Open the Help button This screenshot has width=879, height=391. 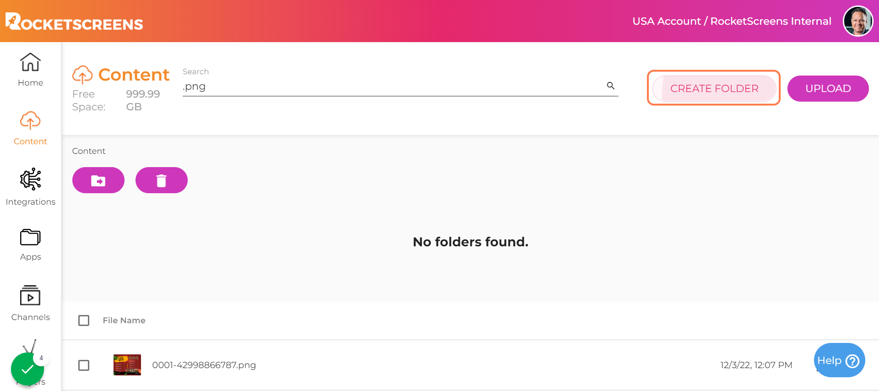pyautogui.click(x=839, y=360)
